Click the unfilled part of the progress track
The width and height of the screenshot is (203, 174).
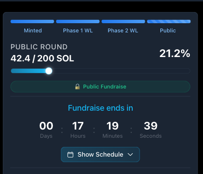pos(121,71)
